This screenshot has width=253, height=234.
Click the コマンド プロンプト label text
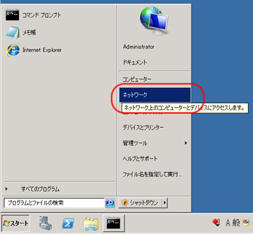(42, 15)
